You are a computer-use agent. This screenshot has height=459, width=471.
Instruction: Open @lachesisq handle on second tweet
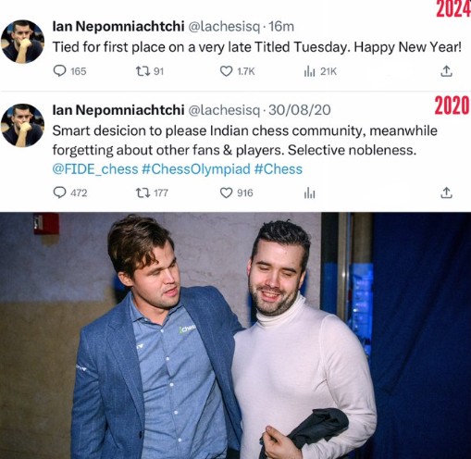pyautogui.click(x=224, y=110)
